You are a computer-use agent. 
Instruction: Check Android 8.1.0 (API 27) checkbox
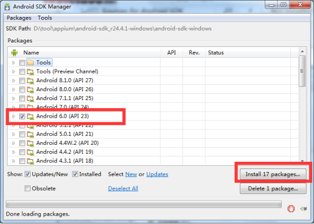(22, 80)
